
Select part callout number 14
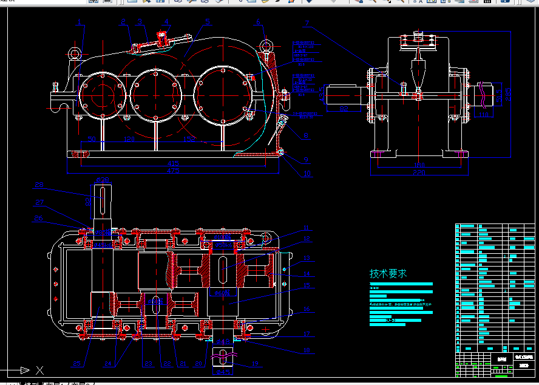pyautogui.click(x=307, y=274)
